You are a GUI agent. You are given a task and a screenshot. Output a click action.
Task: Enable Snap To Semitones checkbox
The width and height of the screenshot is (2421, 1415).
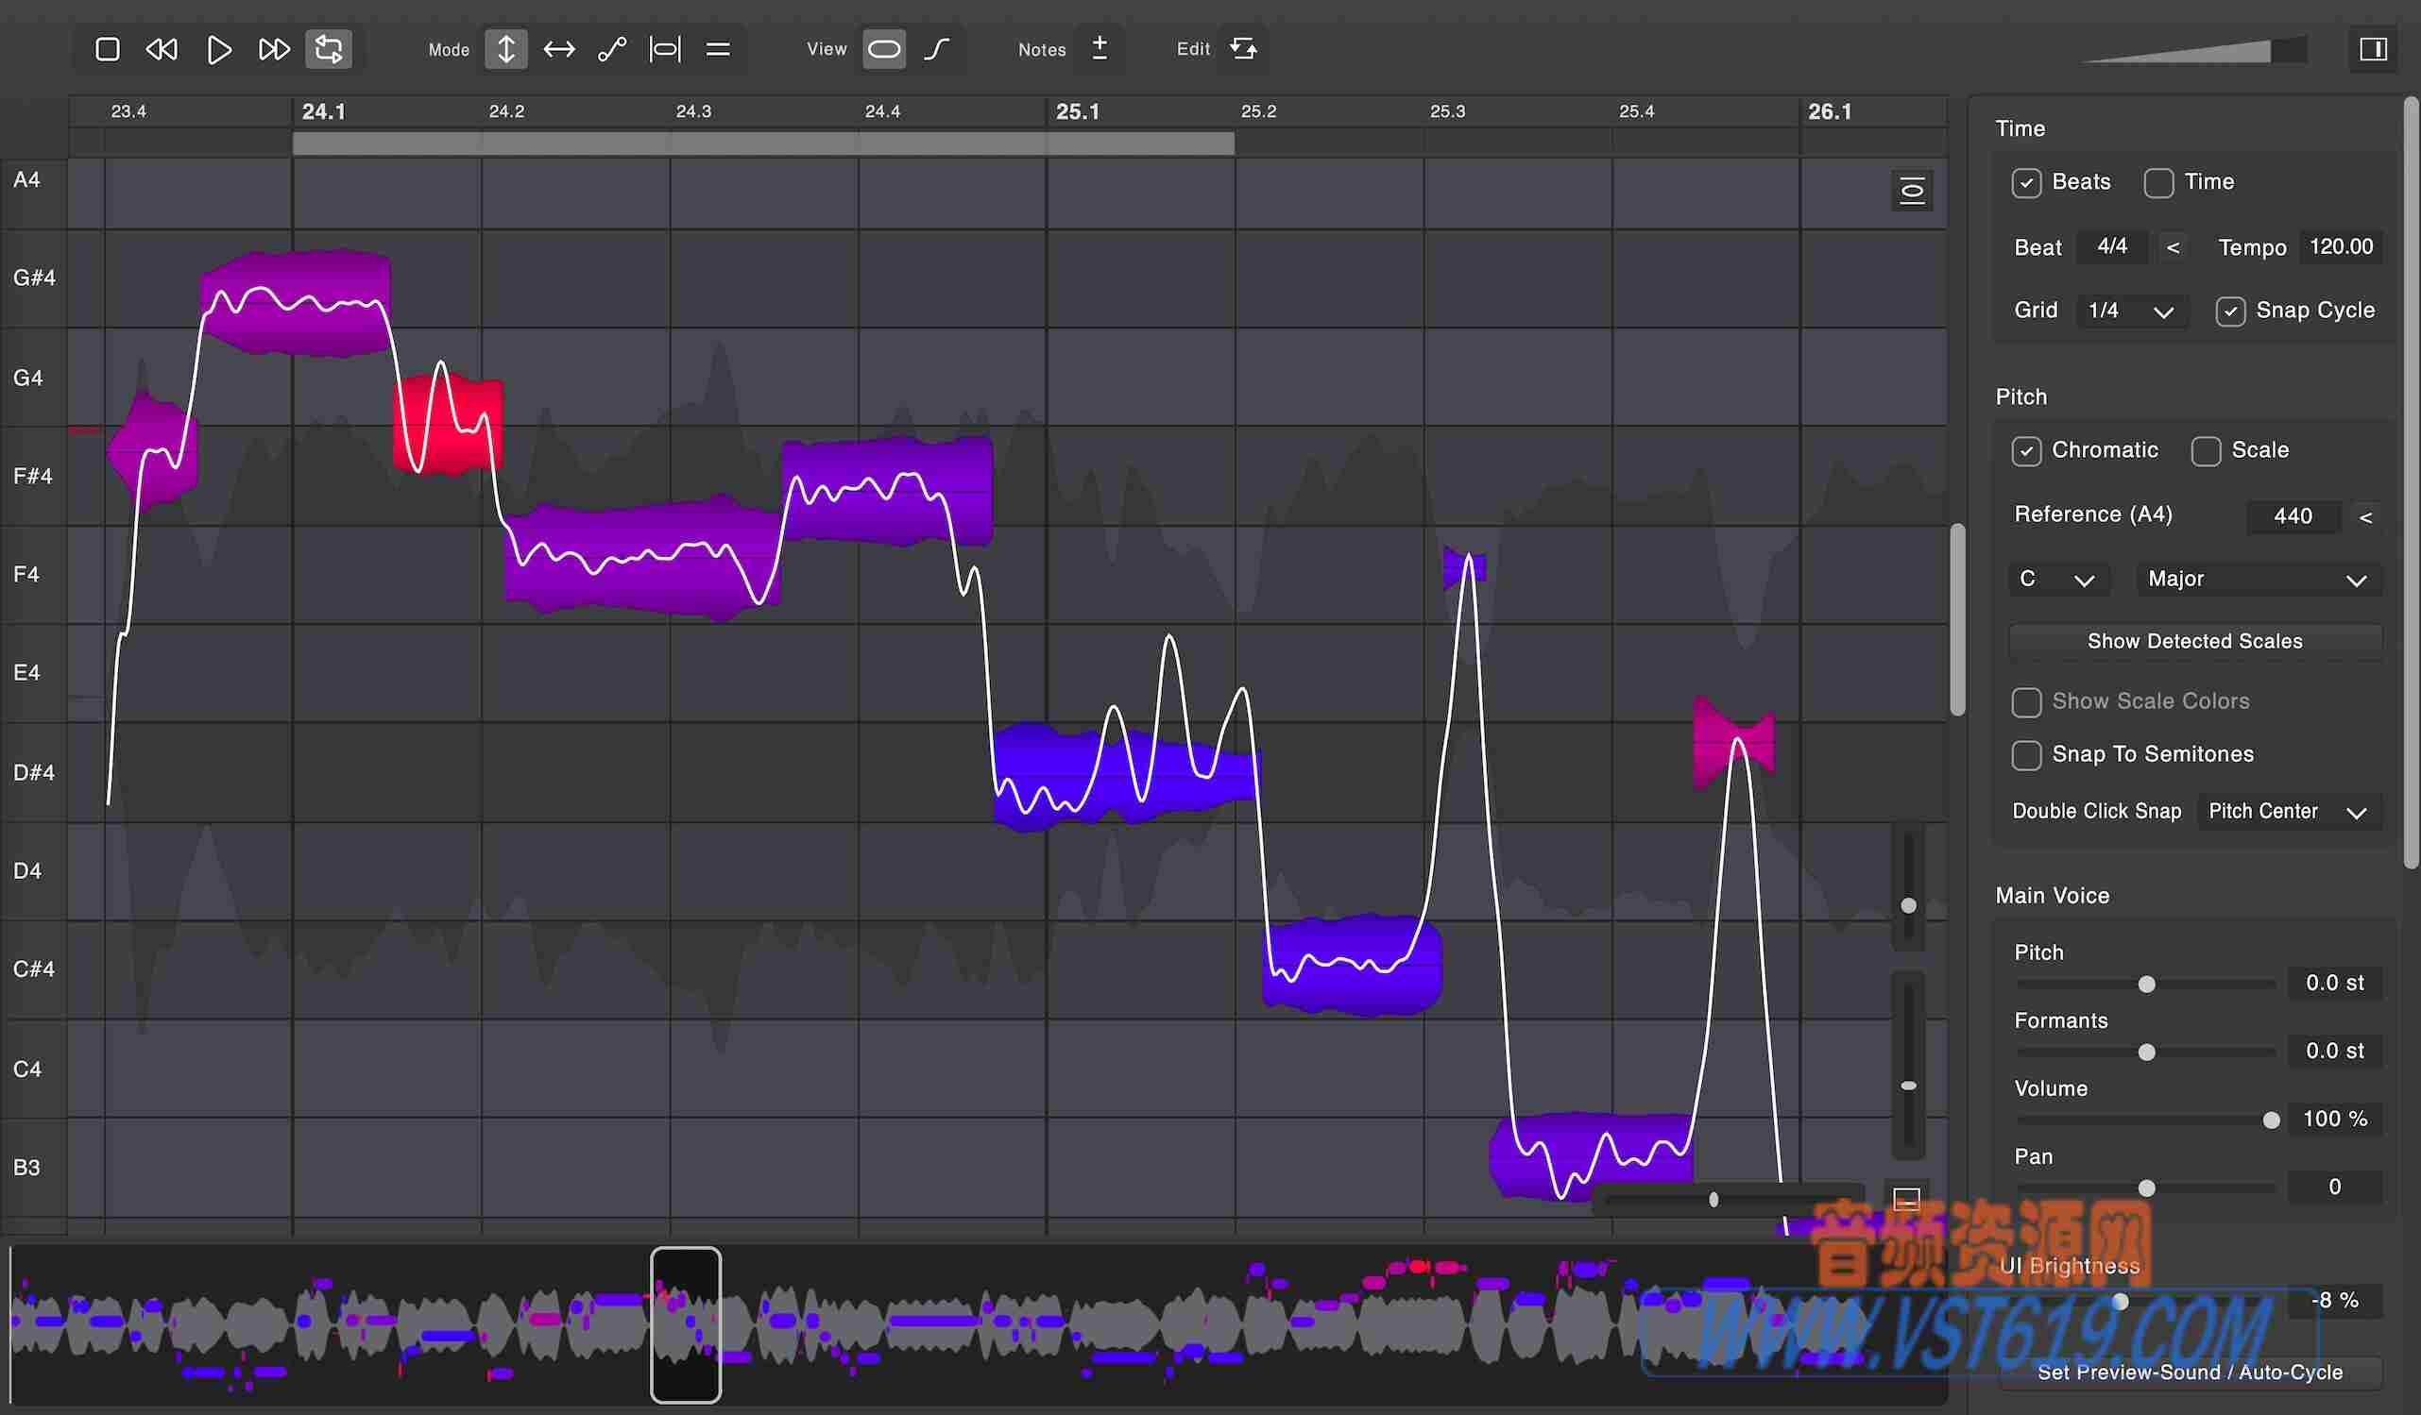pos(2026,754)
